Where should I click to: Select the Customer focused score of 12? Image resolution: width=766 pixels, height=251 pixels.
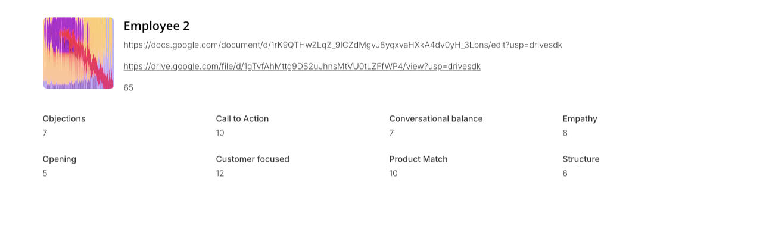click(220, 174)
